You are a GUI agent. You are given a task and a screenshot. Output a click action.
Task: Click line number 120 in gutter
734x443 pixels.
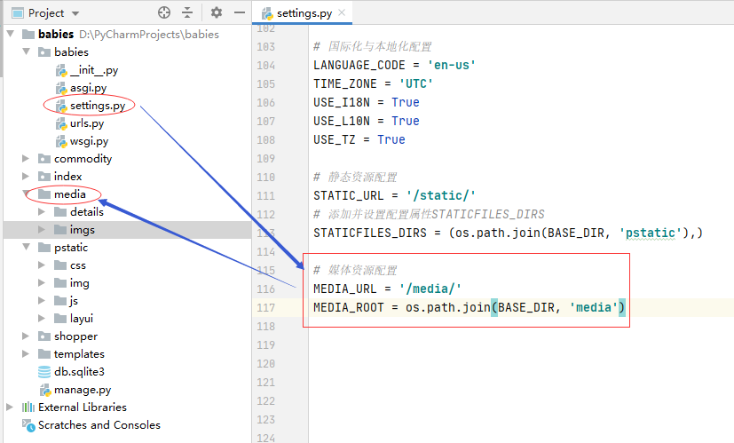[x=266, y=364]
